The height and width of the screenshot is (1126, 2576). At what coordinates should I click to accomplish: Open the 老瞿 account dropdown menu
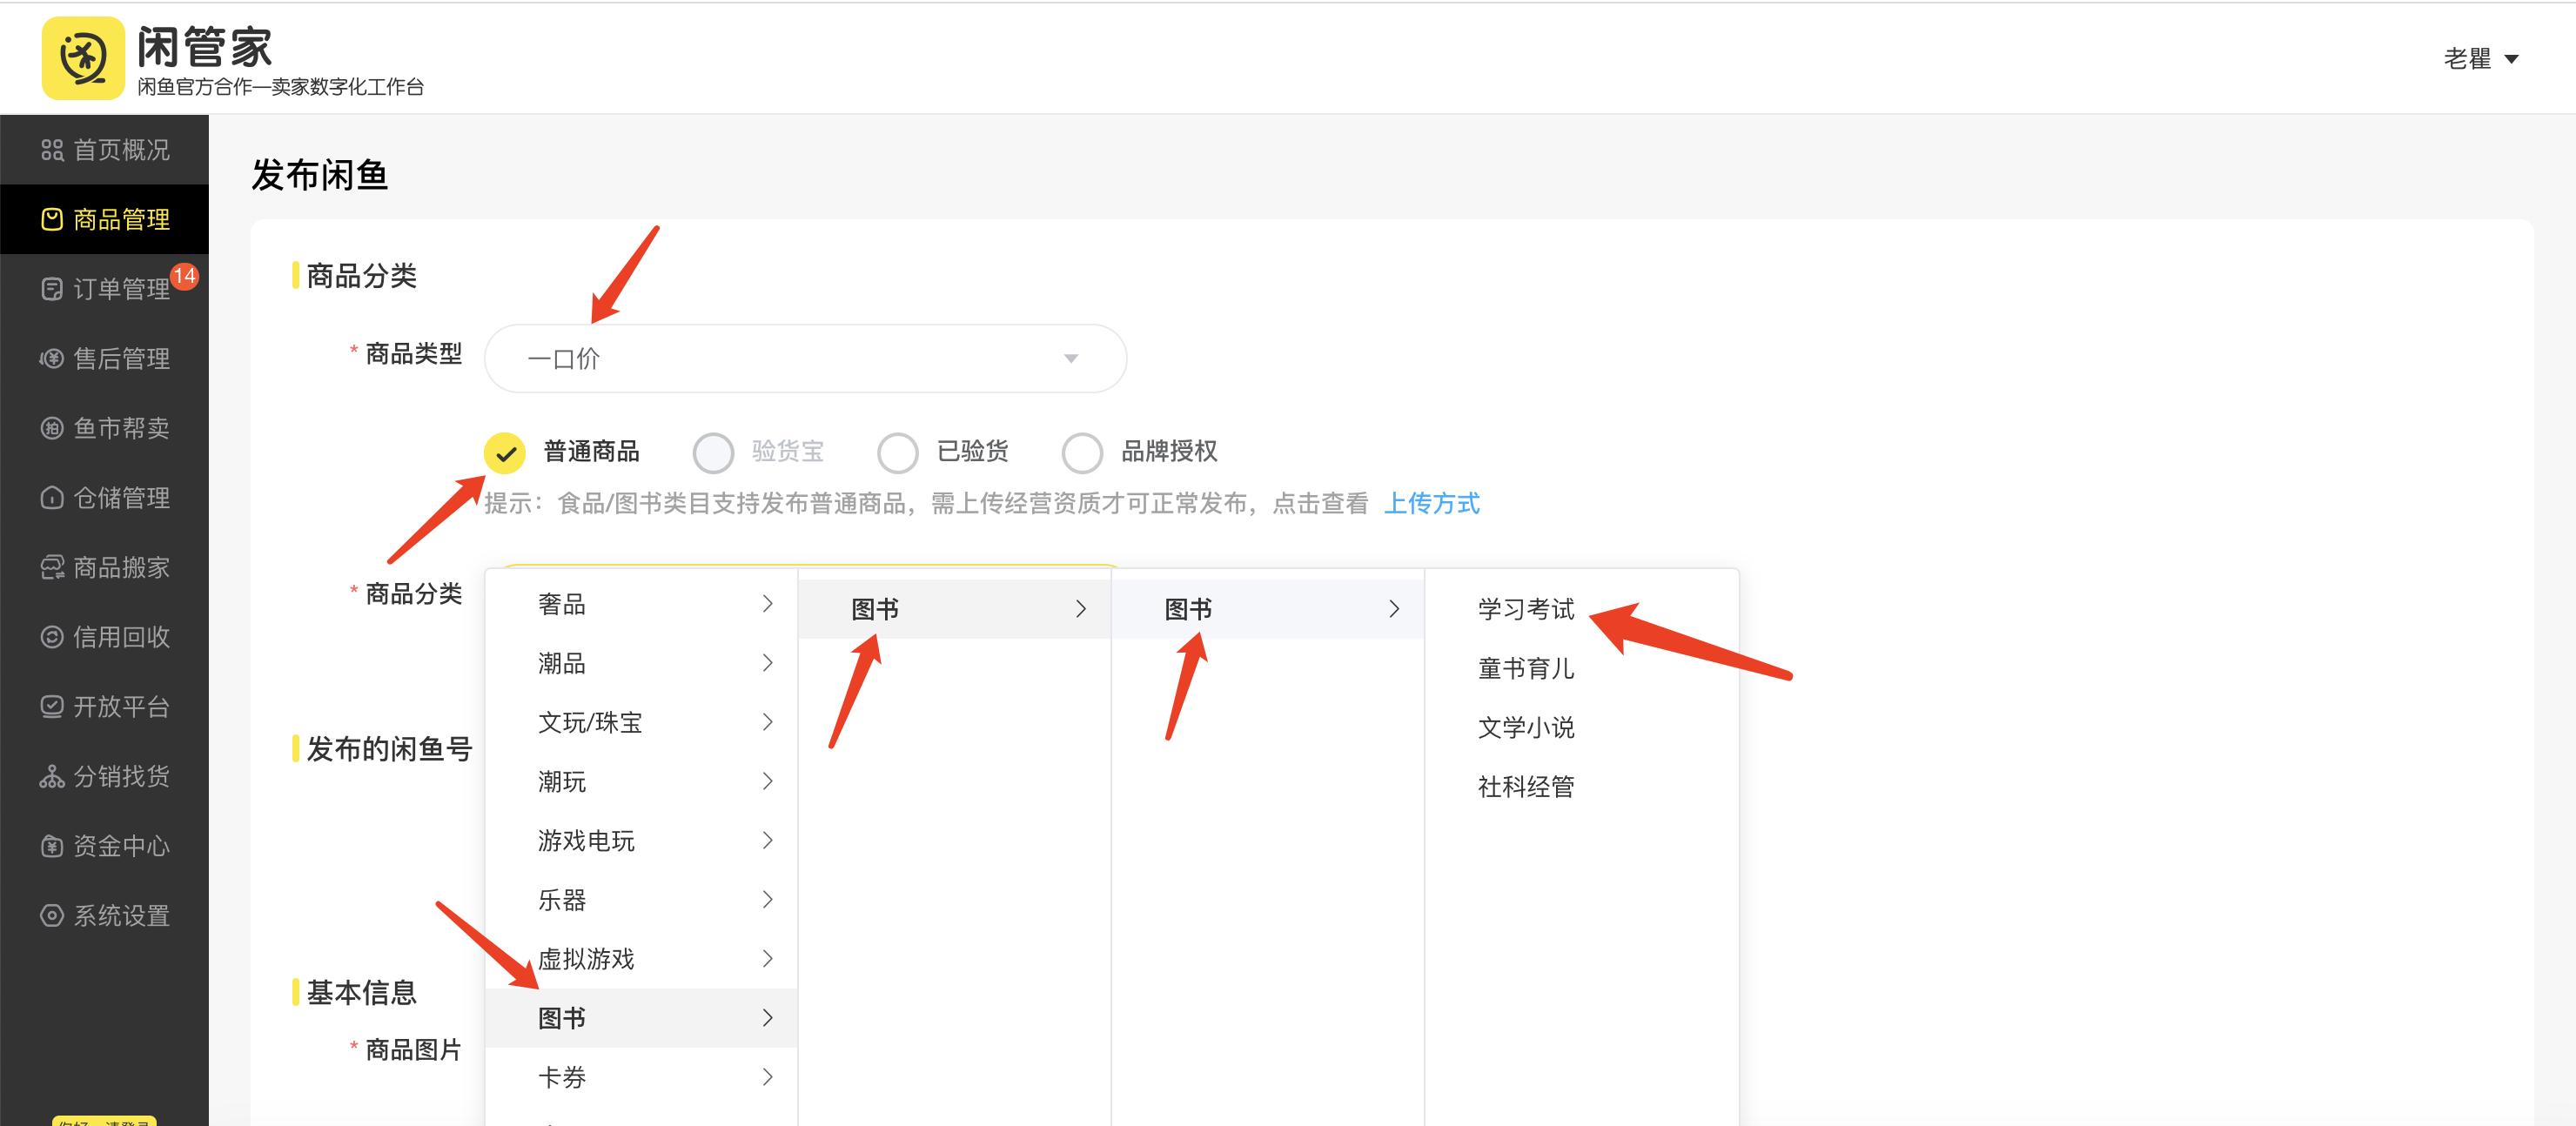coord(2480,59)
